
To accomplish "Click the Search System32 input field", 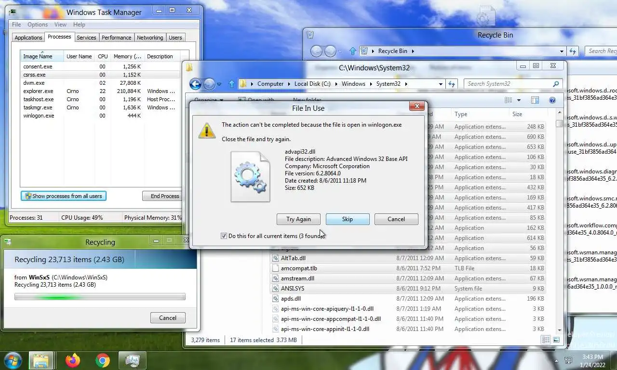I will [508, 84].
